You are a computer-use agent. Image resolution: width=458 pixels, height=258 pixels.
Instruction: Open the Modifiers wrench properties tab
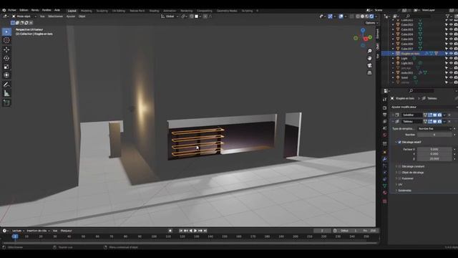click(x=385, y=159)
